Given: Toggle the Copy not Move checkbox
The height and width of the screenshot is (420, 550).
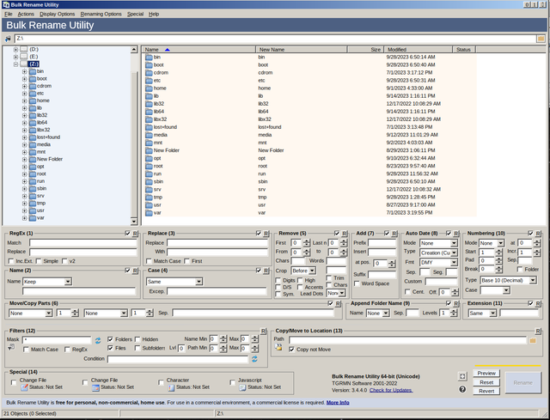Looking at the screenshot, I should pyautogui.click(x=291, y=350).
